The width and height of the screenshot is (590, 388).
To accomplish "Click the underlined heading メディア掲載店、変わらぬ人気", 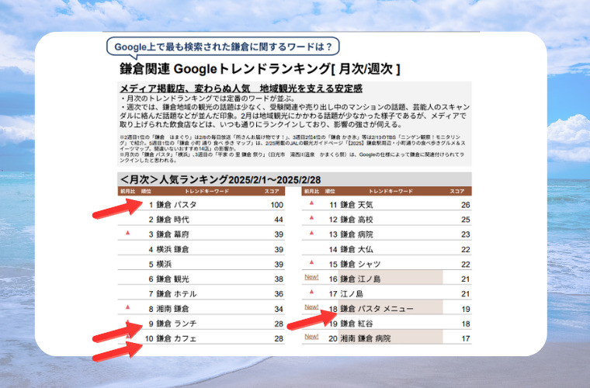I will click(x=241, y=88).
